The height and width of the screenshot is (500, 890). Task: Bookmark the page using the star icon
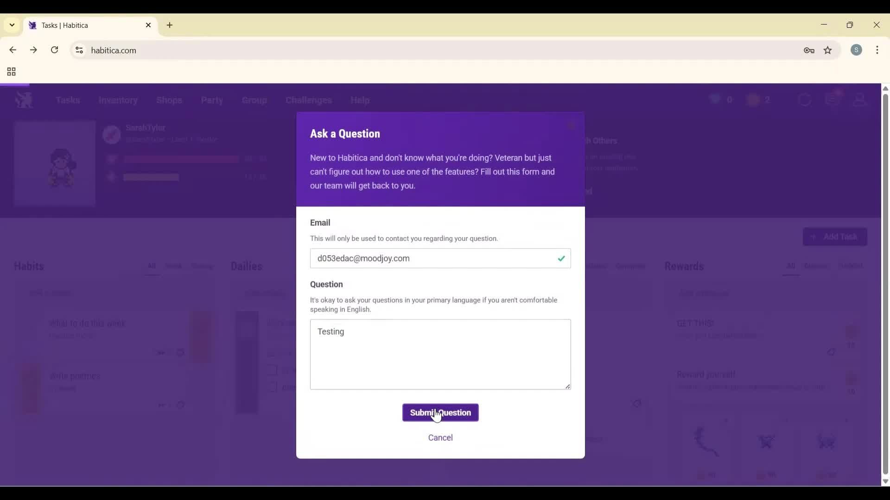coord(828,50)
